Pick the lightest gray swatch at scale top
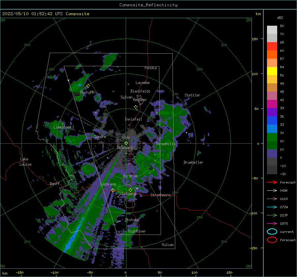Screen dimensions: 297x277 272,30
